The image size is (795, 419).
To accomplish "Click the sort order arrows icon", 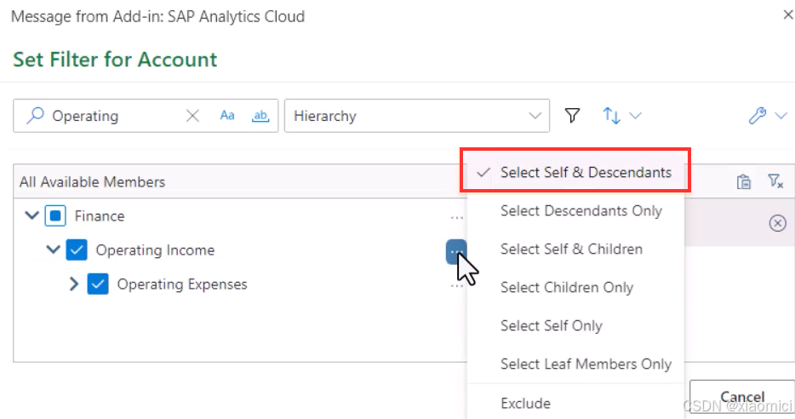I will coord(611,116).
